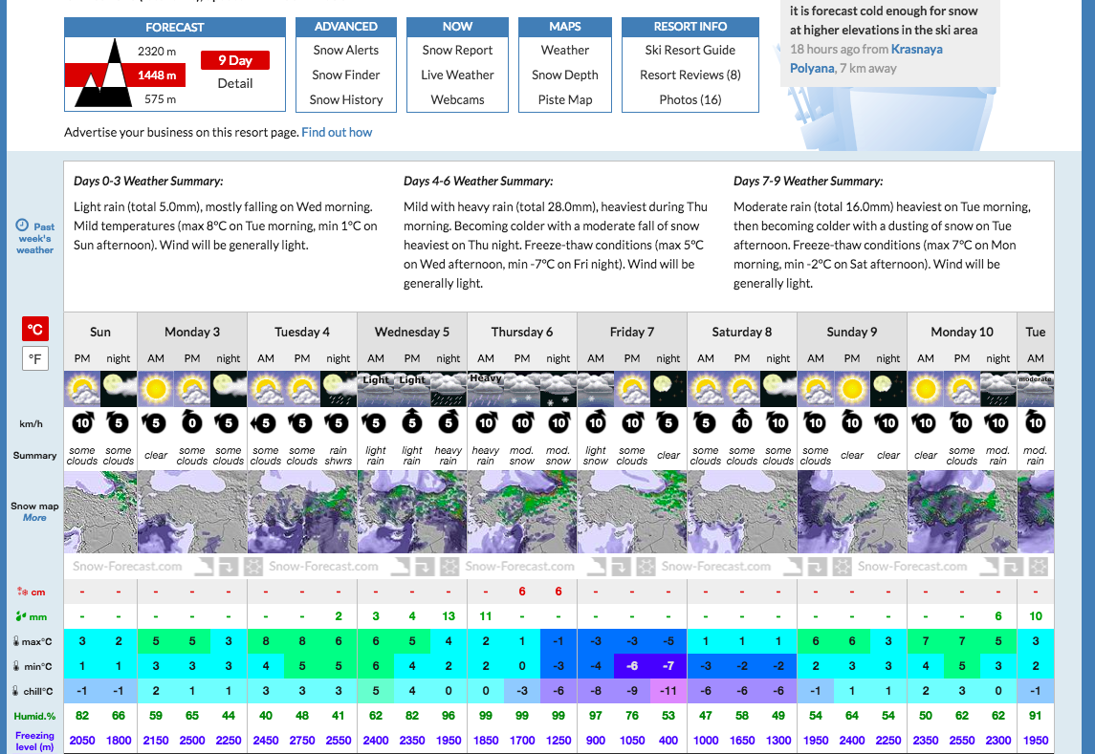
Task: Select the 2320 m summit elevation
Action: pyautogui.click(x=157, y=51)
